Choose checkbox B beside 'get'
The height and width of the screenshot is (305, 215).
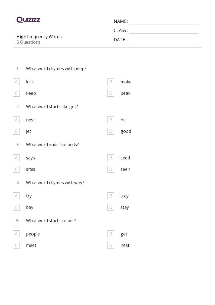click(x=111, y=234)
